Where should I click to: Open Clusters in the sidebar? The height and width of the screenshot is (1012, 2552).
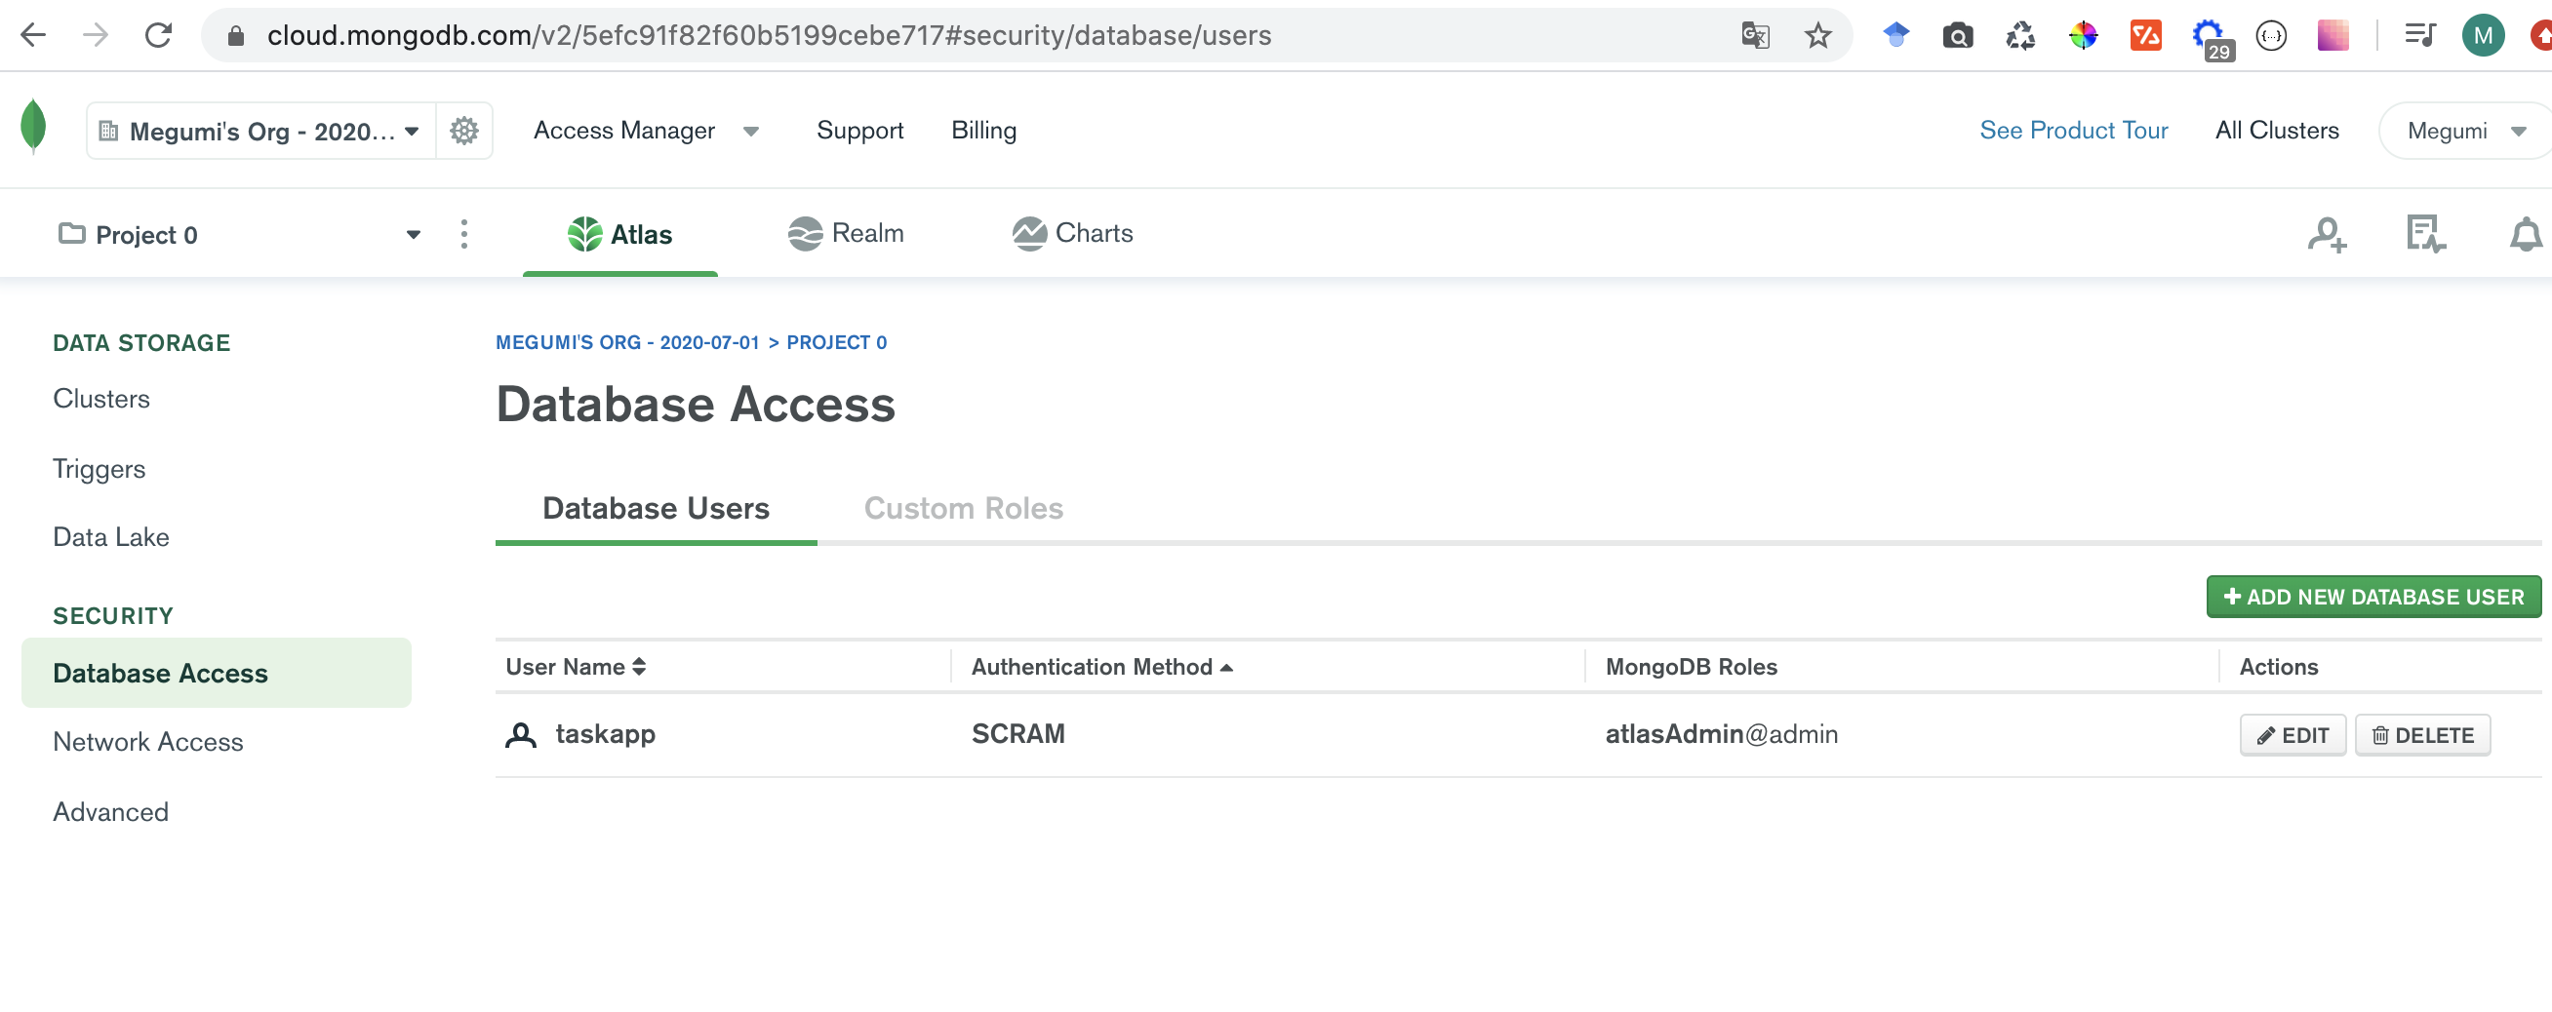(101, 398)
